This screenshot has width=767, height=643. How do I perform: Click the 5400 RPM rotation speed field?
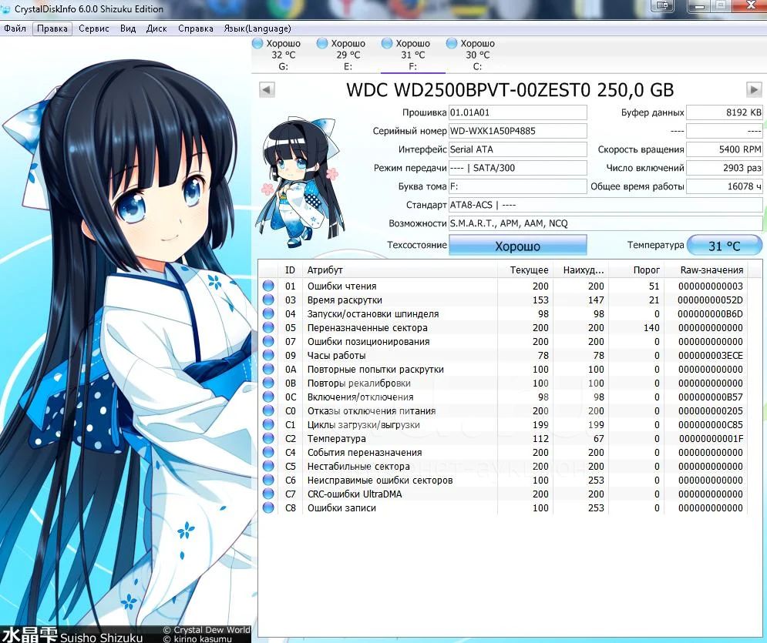pos(725,149)
